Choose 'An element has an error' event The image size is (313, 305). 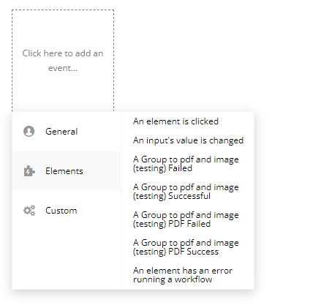point(183,275)
